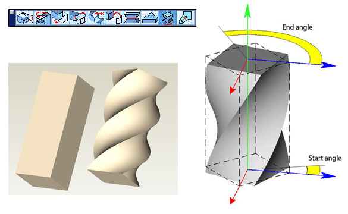Viewport: 348px width, 214px height.
Task: Pick the cube icon with diagonal red arrow below
Action: [x=61, y=18]
